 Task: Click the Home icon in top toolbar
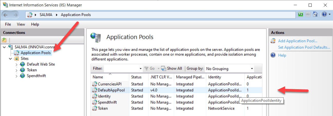pos(315,15)
